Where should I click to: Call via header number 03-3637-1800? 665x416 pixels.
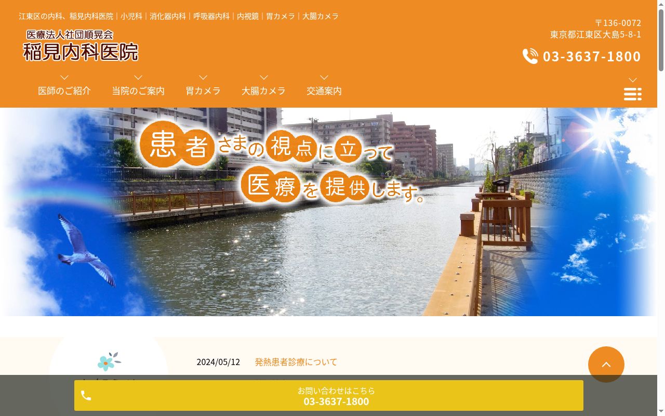coord(592,56)
